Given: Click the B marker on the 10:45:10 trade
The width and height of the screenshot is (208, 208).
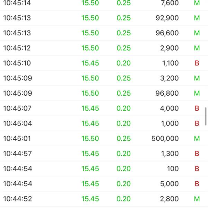Looking at the screenshot, I should click(197, 63).
